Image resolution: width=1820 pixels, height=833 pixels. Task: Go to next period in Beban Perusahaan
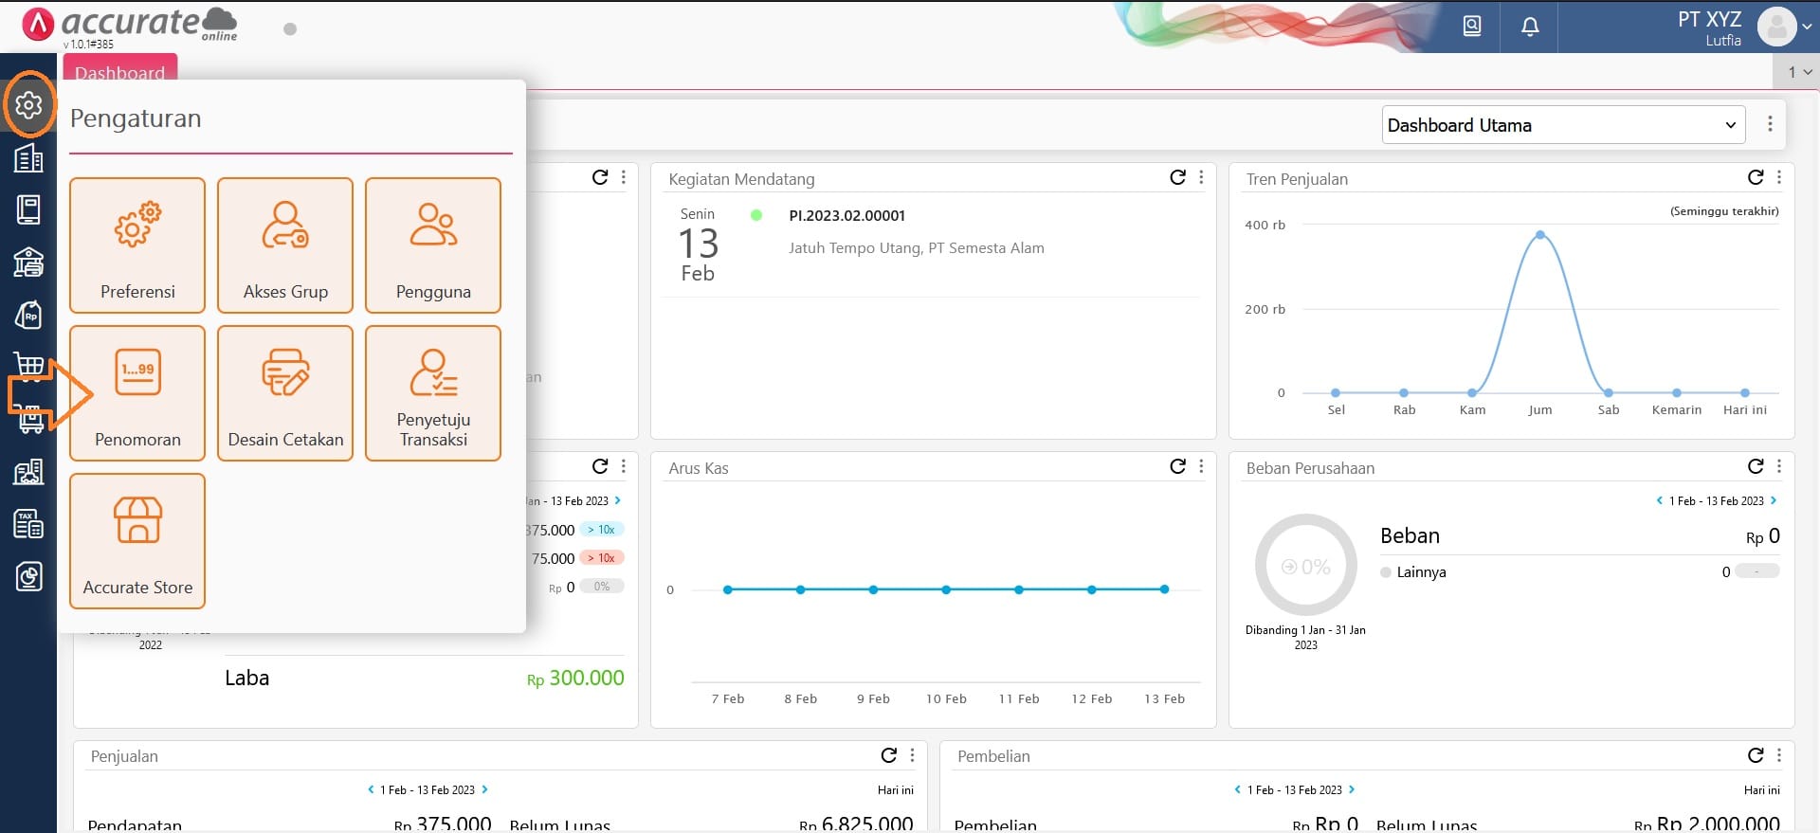pyautogui.click(x=1774, y=500)
